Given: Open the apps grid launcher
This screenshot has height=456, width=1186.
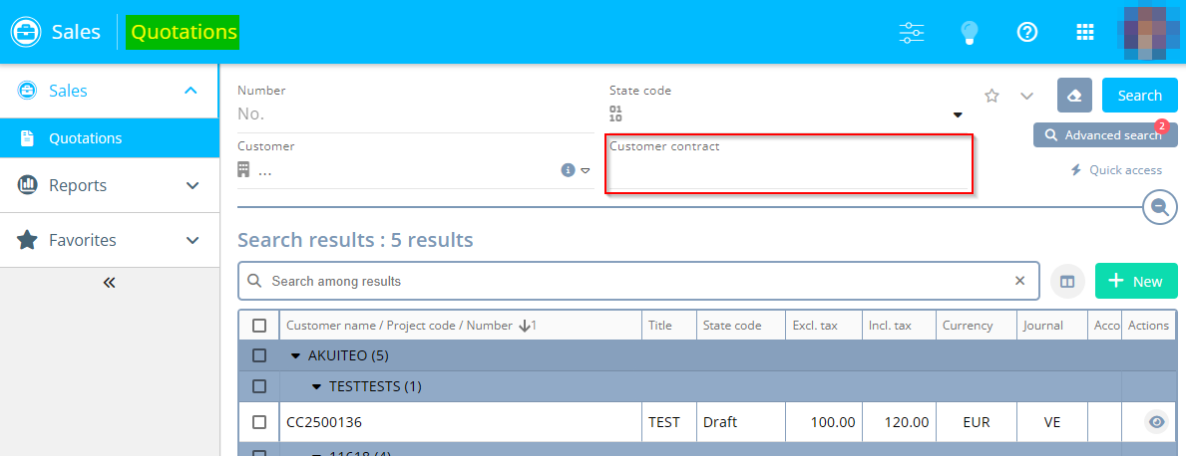Looking at the screenshot, I should pyautogui.click(x=1085, y=32).
